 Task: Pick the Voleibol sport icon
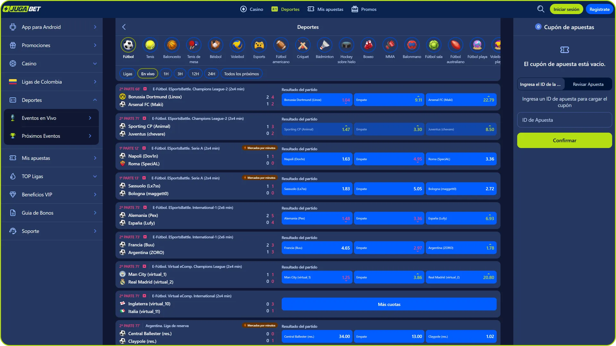pos(237,45)
